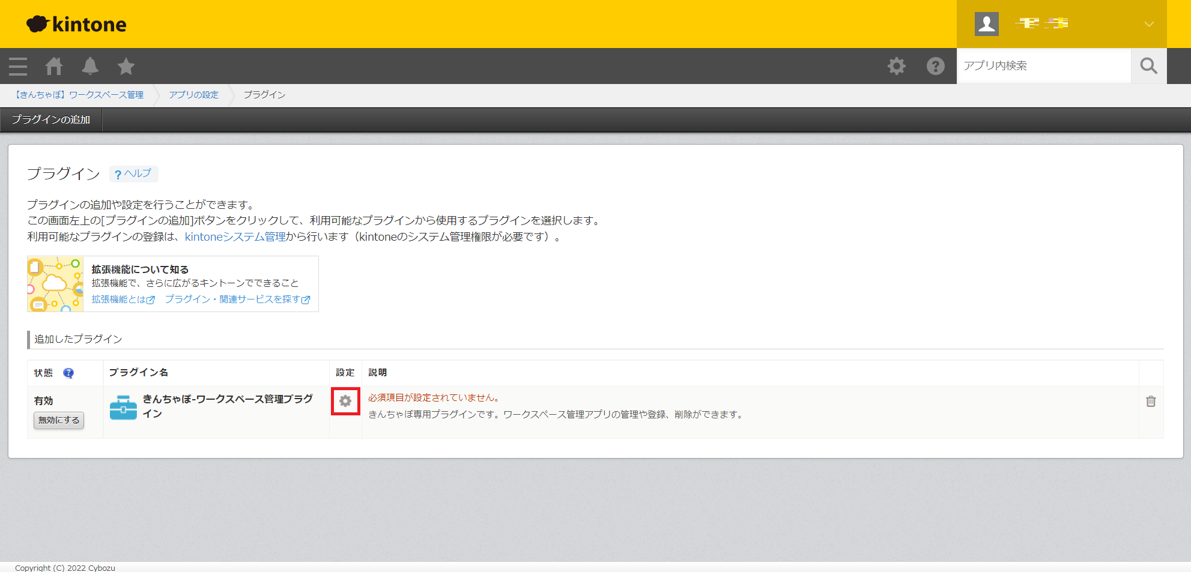Image resolution: width=1191 pixels, height=572 pixels.
Task: Open plugin settings gear for きんちゃぼ plugin
Action: 345,401
